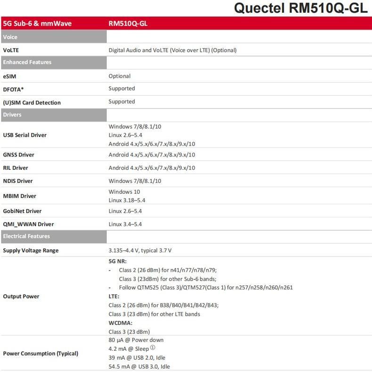Select 'Class 3 (23dBm) for other Sub-6 bands;'
This screenshot has height=372, width=372.
tap(168, 279)
